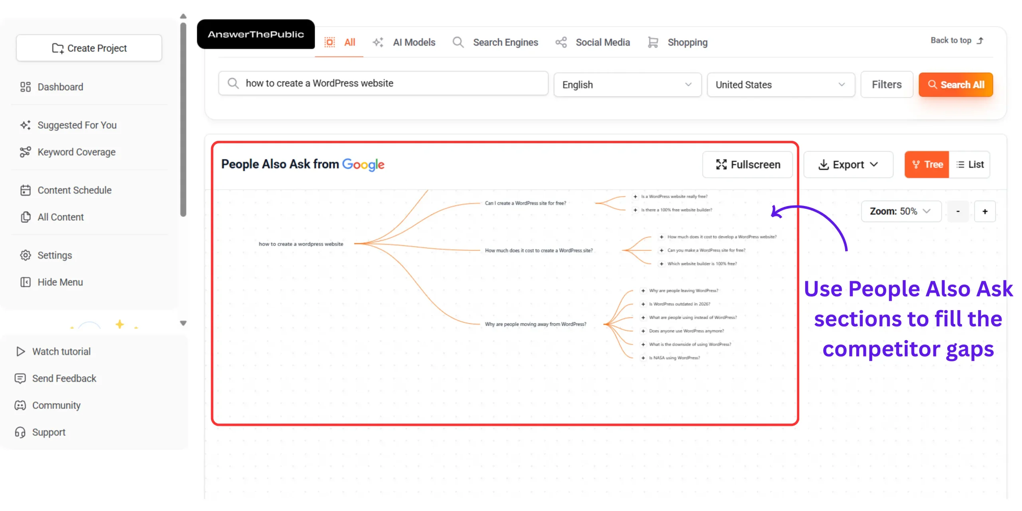The image size is (1022, 511).
Task: Click the Support headset icon
Action: click(20, 432)
